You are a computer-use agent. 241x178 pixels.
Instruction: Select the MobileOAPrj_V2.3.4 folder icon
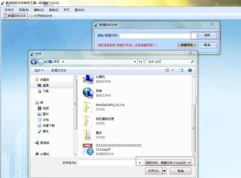pos(88,107)
